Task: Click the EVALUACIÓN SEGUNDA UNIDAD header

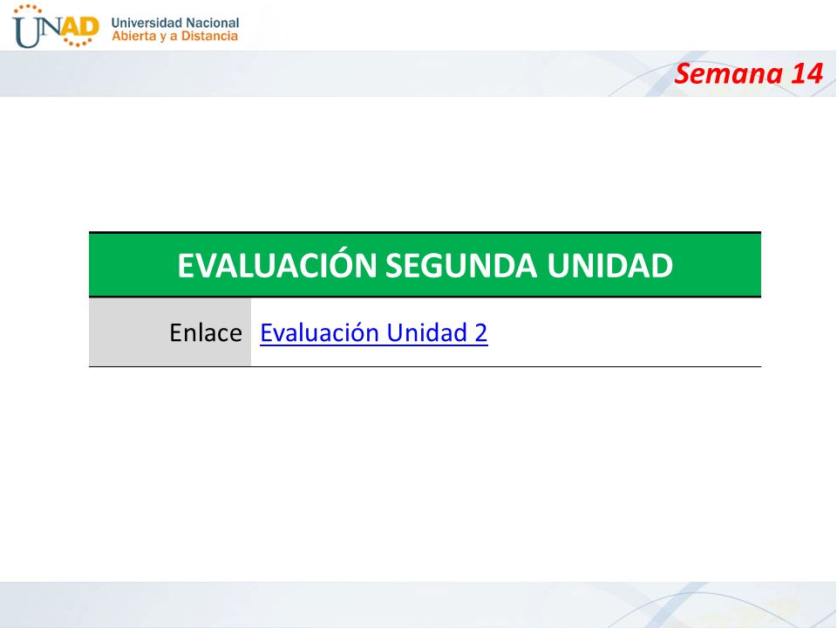Action: tap(425, 265)
